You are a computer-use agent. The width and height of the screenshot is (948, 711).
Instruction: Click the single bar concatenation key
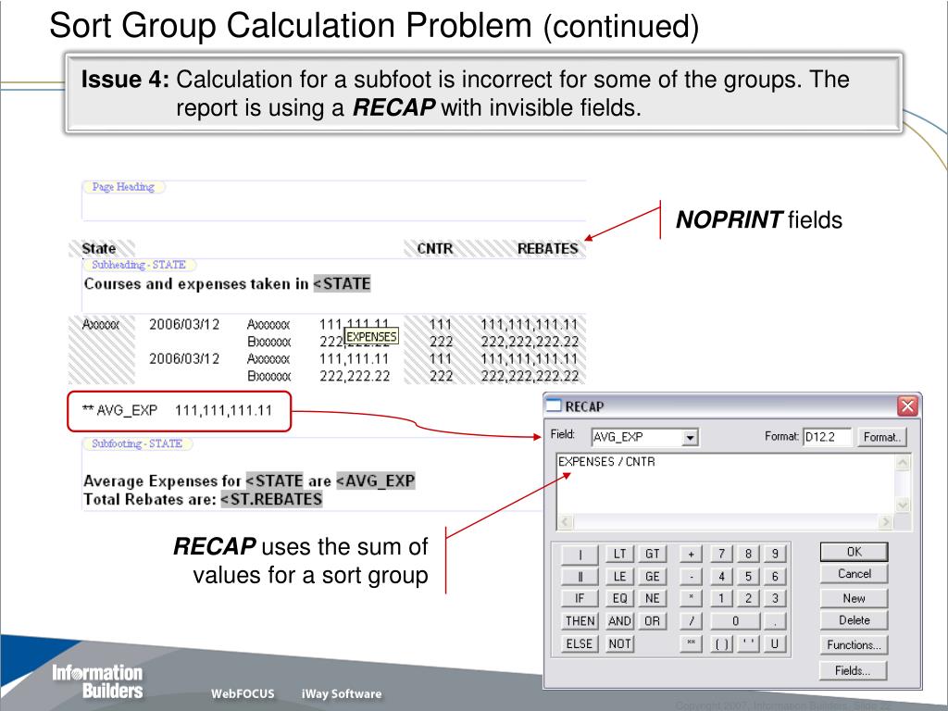[580, 554]
